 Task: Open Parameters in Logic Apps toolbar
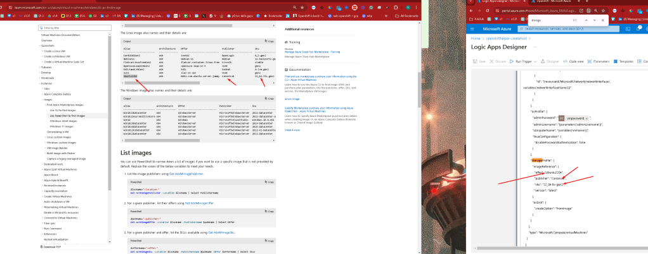point(599,61)
